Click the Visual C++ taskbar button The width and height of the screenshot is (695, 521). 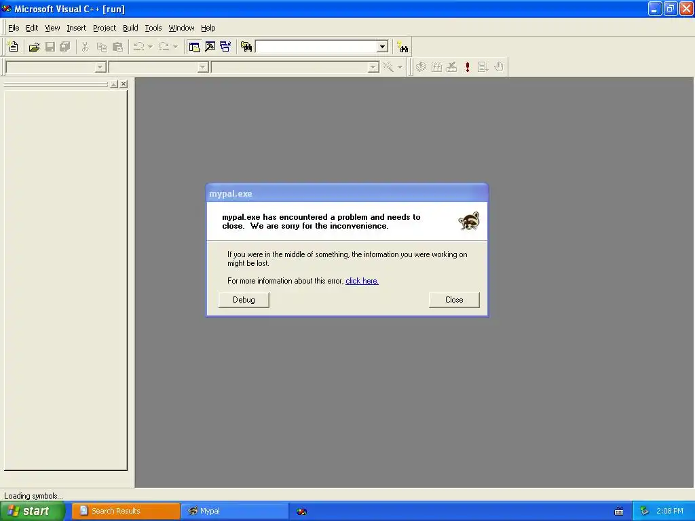(302, 512)
